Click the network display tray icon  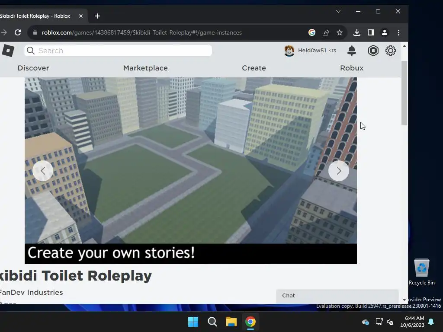(379, 322)
